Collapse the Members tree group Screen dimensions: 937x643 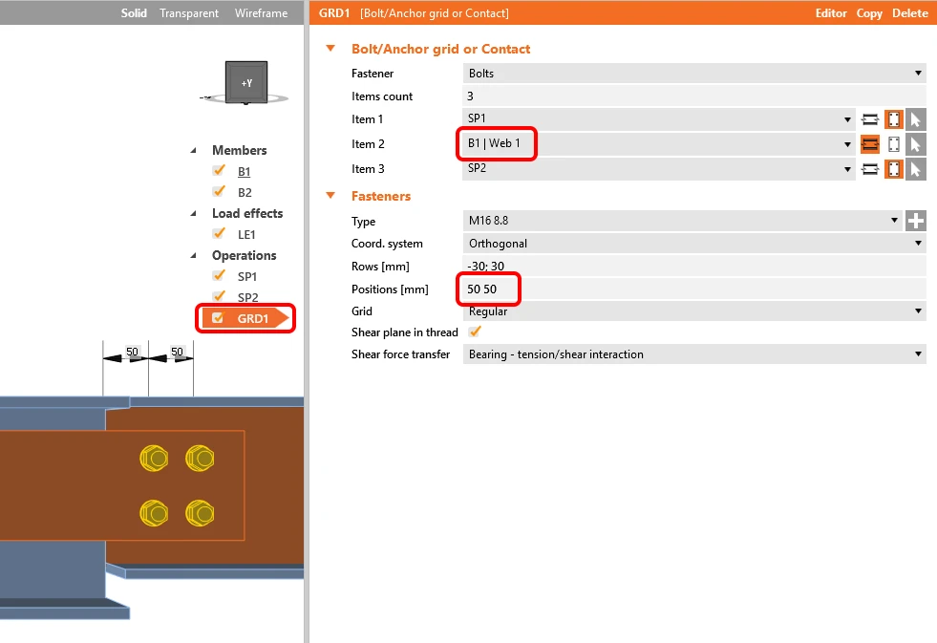[193, 151]
